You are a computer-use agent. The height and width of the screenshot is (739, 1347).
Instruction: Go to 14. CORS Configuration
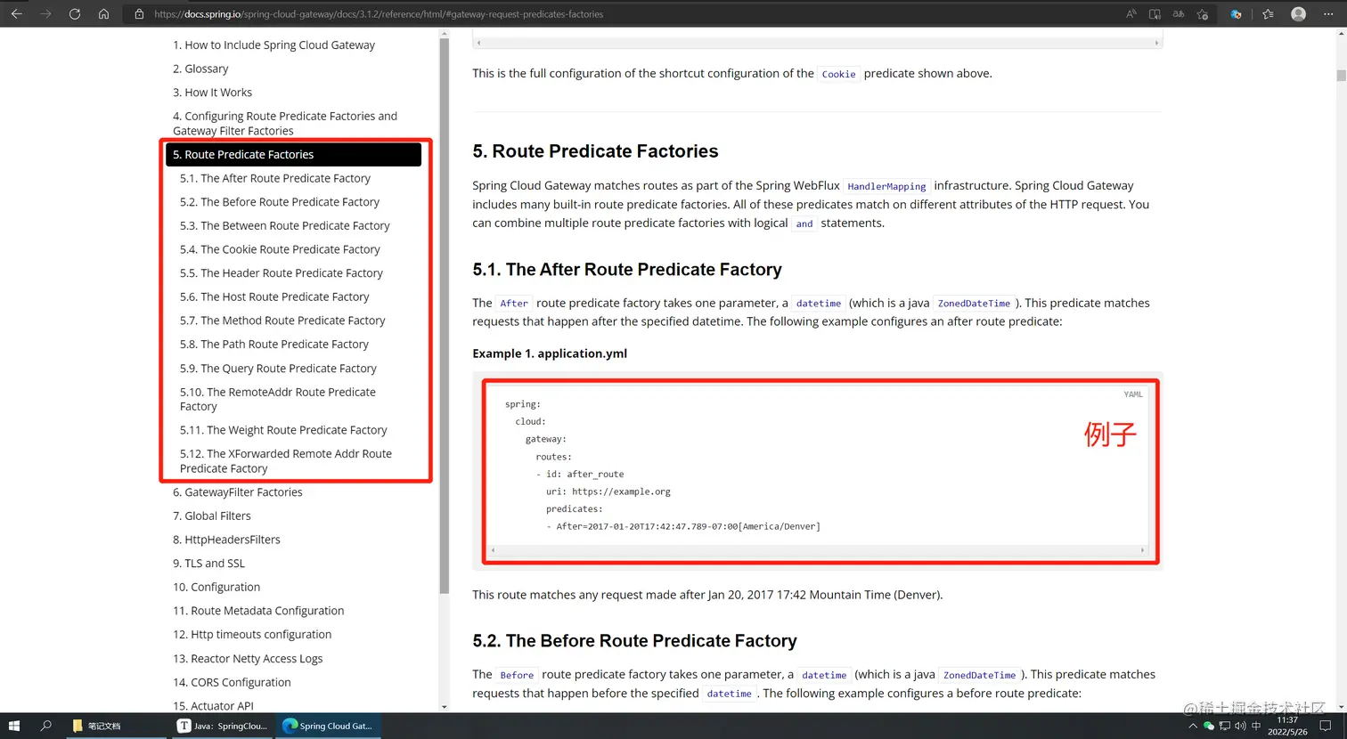232,683
